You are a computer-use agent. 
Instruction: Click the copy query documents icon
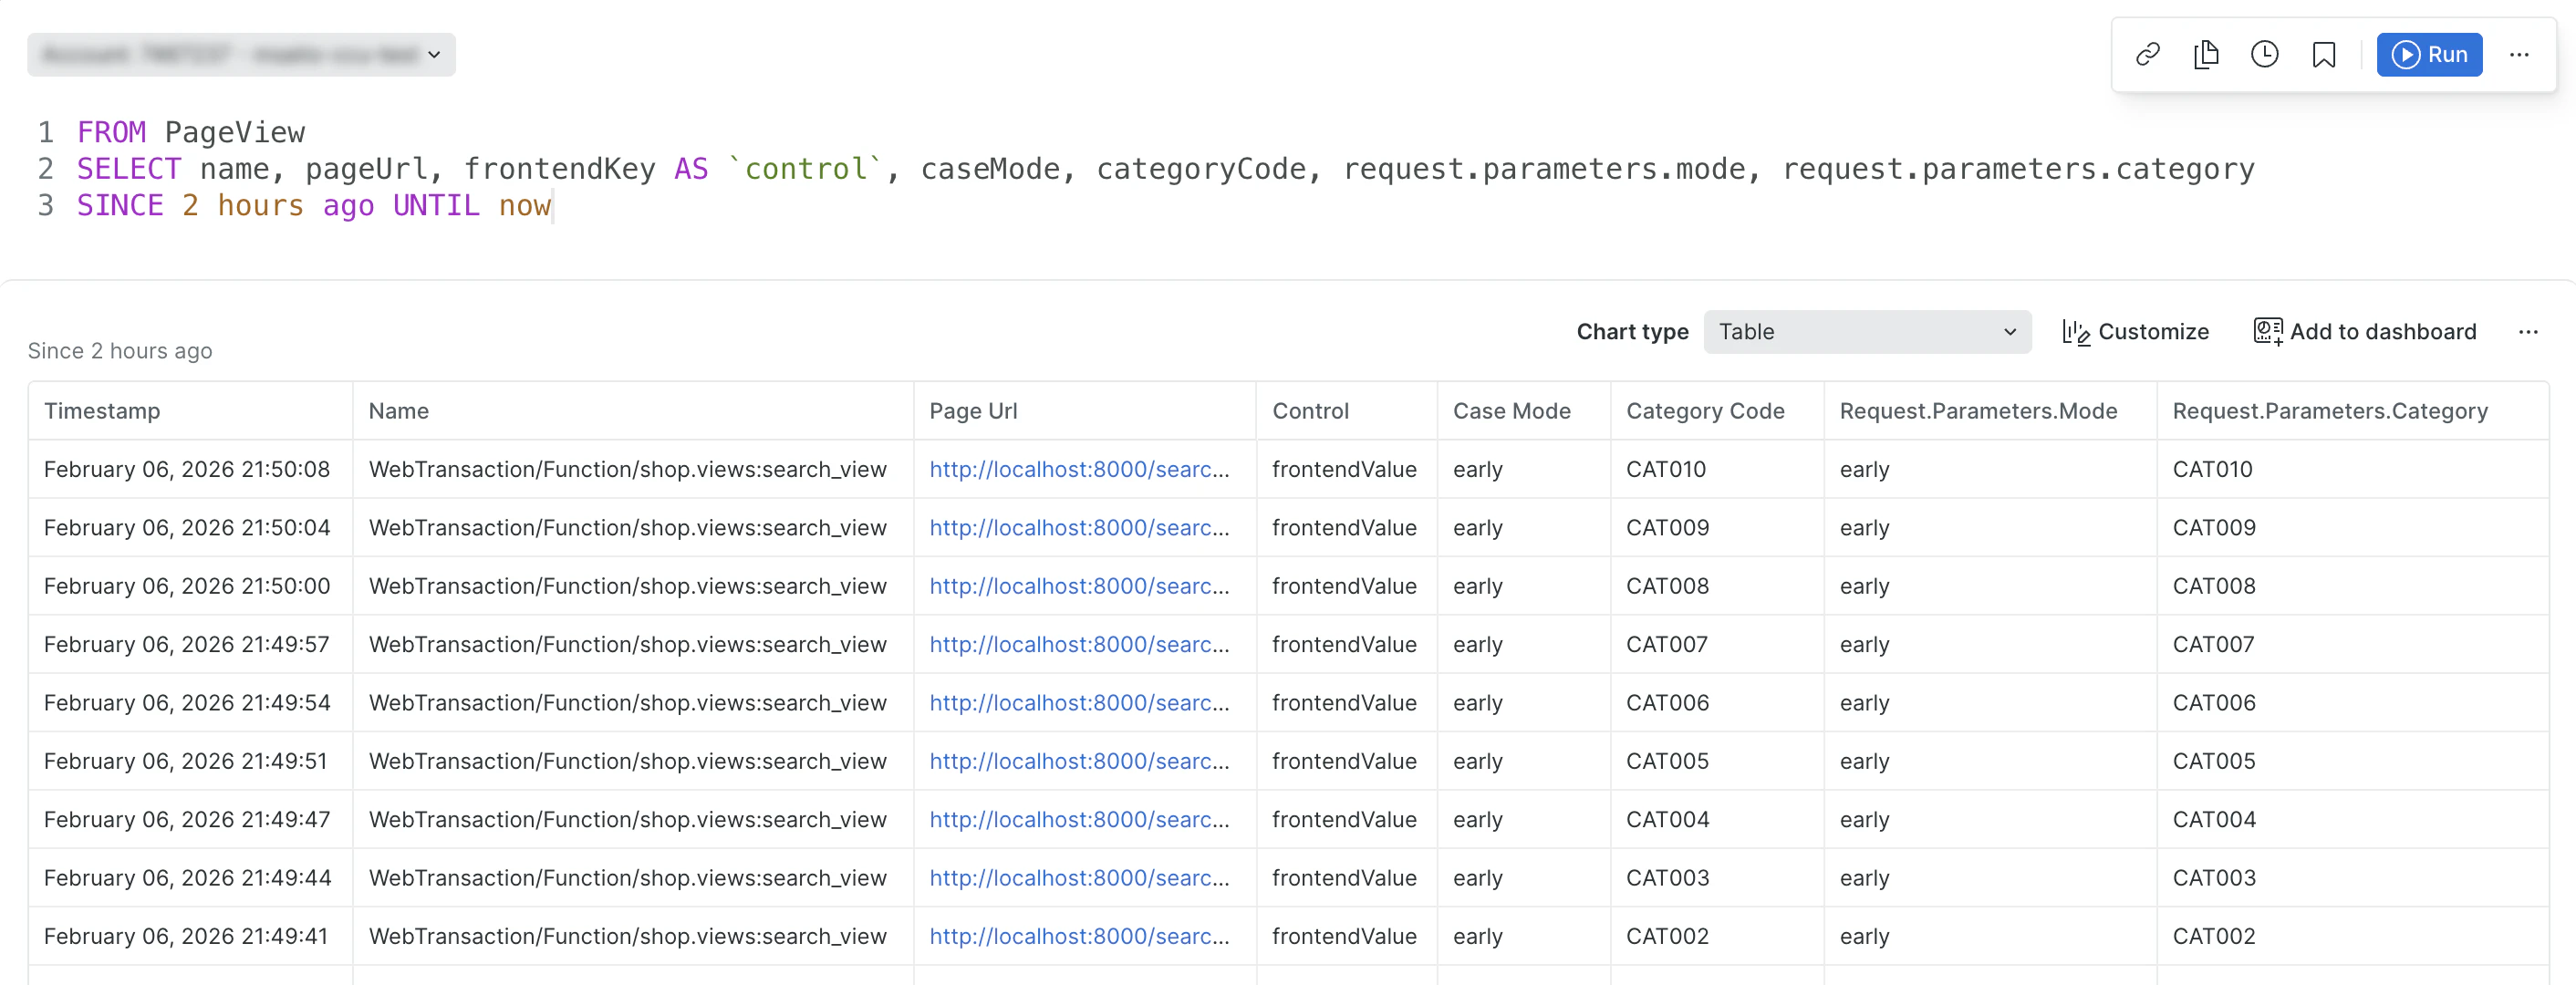[2206, 54]
